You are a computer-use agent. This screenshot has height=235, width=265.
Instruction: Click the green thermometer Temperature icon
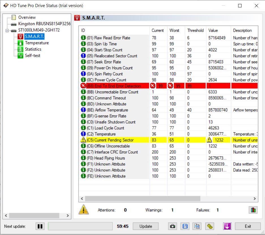click(x=20, y=43)
